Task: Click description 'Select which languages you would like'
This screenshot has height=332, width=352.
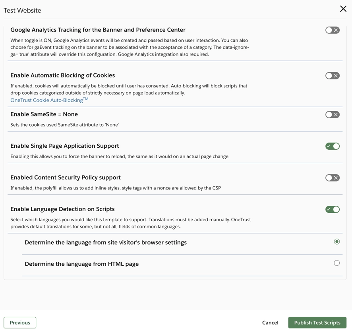Action: pos(131,223)
